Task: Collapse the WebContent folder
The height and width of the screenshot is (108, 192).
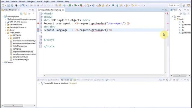Action: (x=6, y=33)
